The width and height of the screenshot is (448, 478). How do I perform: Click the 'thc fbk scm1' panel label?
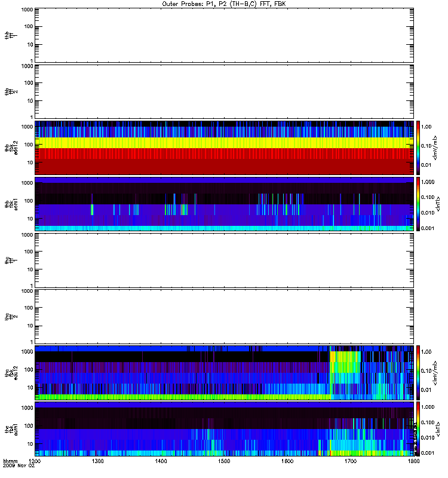pos(11,429)
